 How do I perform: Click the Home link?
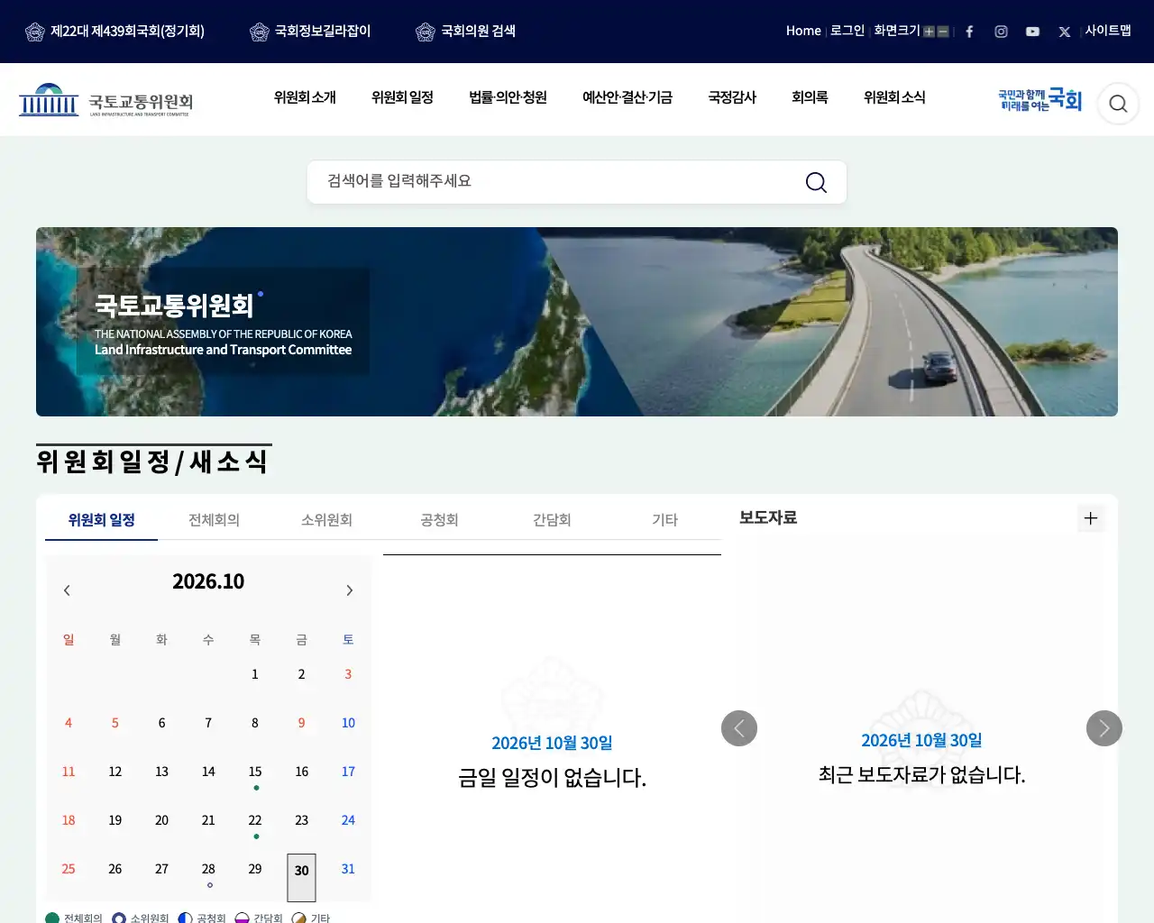pos(803,31)
